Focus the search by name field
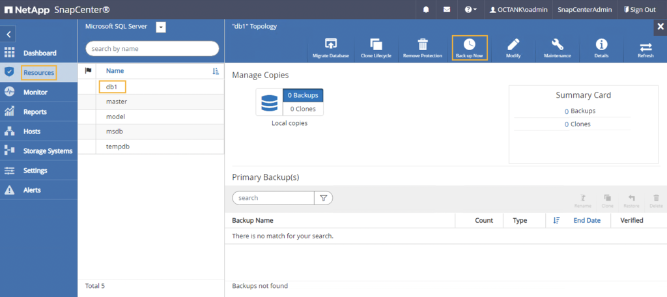The height and width of the screenshot is (297, 667). tap(152, 48)
